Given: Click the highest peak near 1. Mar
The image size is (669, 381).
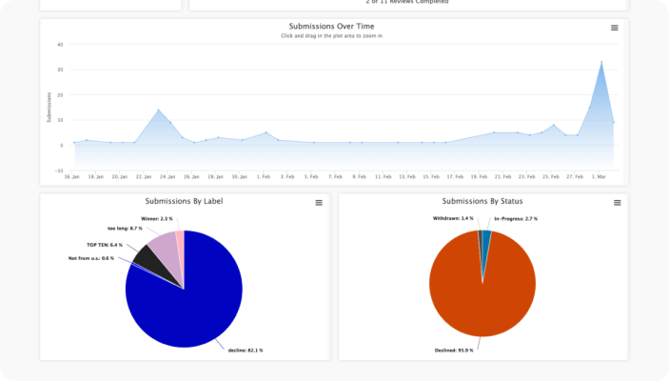Looking at the screenshot, I should coord(601,62).
